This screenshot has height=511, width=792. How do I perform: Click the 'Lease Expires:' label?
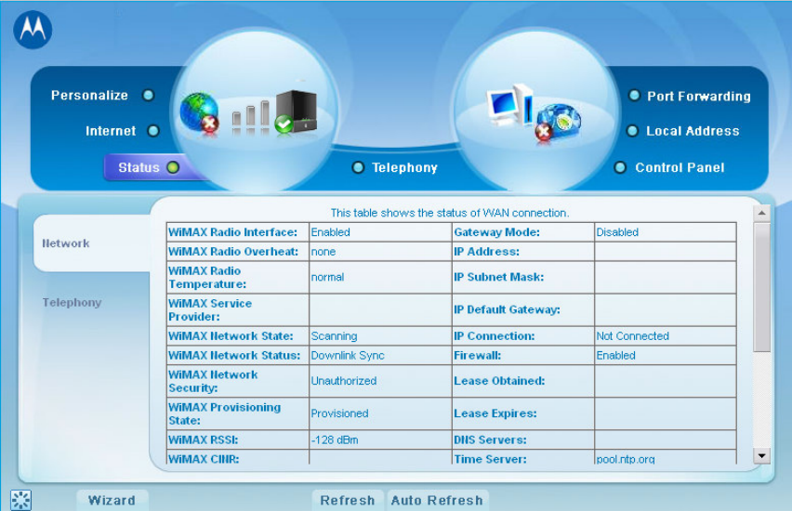tap(495, 413)
